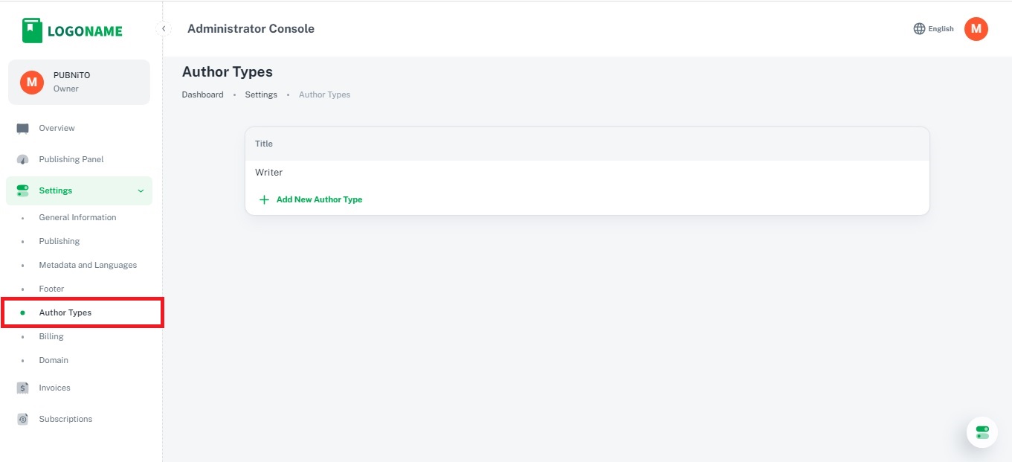Click the Invoices dollar icon
Viewport: 1012px width, 462px height.
(x=23, y=388)
